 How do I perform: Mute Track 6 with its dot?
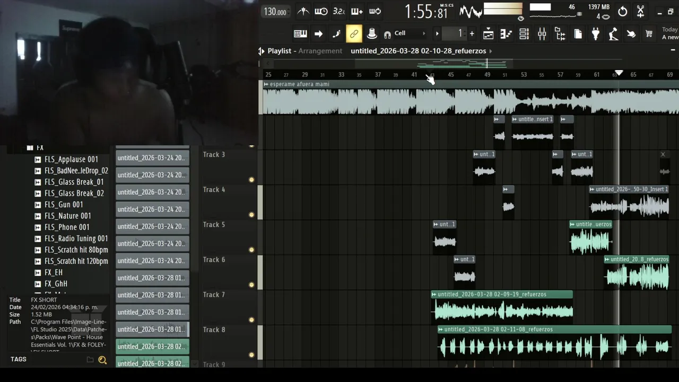click(251, 285)
